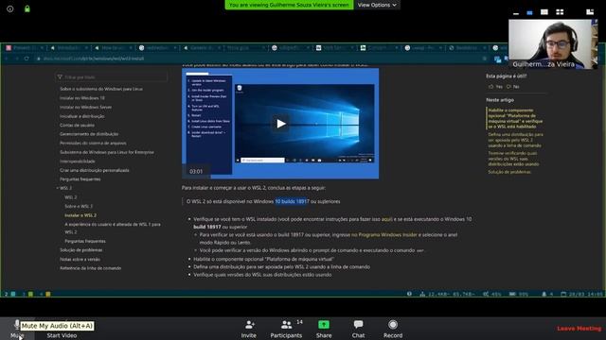Follow the 'aqui' link in the bullet list
Image resolution: width=606 pixels, height=340 pixels.
(x=386, y=219)
